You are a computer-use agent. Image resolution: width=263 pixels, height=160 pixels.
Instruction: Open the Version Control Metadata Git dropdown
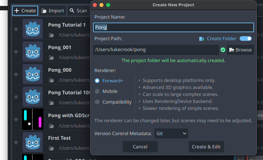[171, 133]
